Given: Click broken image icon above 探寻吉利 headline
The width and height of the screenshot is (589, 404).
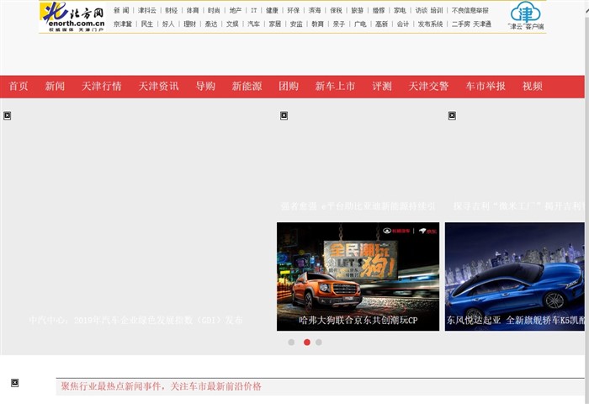Looking at the screenshot, I should (x=452, y=116).
